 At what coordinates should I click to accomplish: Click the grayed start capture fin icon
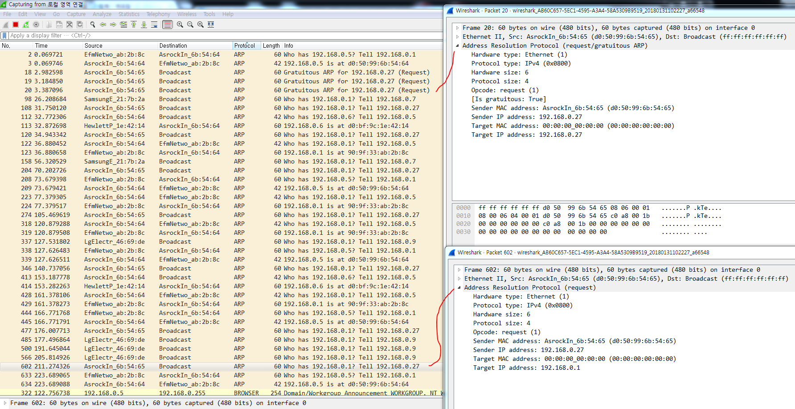6,25
